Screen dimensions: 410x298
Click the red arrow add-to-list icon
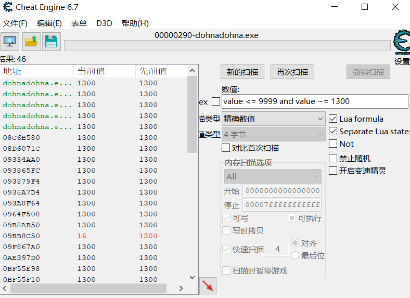point(208,286)
